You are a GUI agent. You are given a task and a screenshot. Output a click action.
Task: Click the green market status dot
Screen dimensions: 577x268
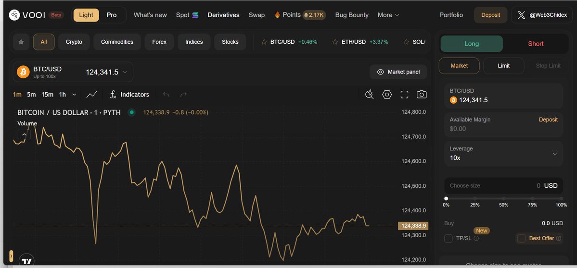[131, 112]
